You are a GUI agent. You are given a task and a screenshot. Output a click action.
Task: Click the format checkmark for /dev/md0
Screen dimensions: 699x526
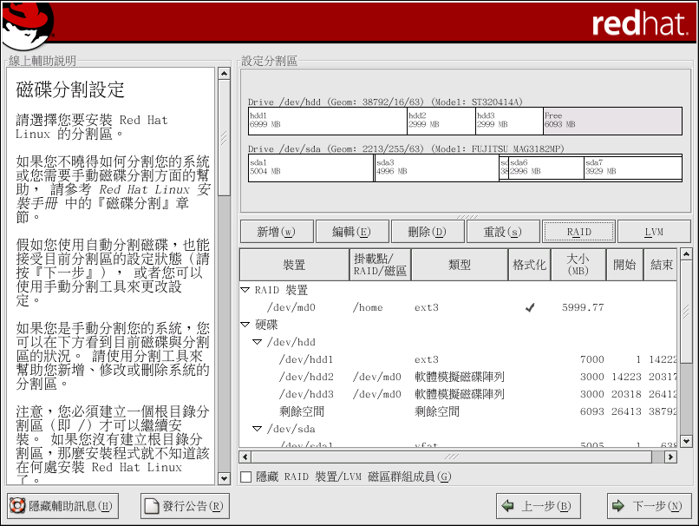coord(530,307)
